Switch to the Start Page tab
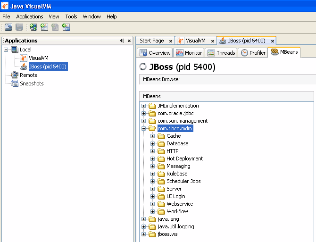This screenshot has height=242, width=316. point(152,41)
